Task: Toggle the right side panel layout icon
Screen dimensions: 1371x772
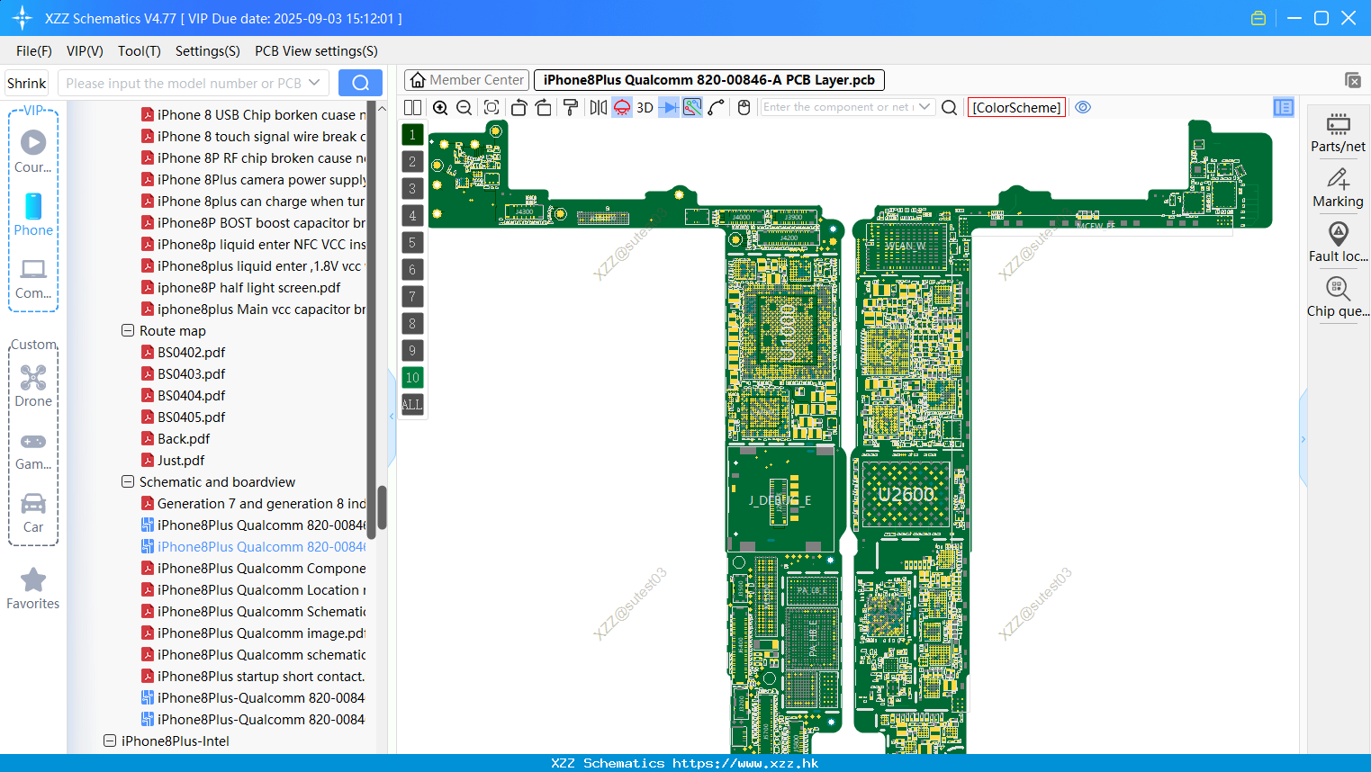Action: [1284, 108]
